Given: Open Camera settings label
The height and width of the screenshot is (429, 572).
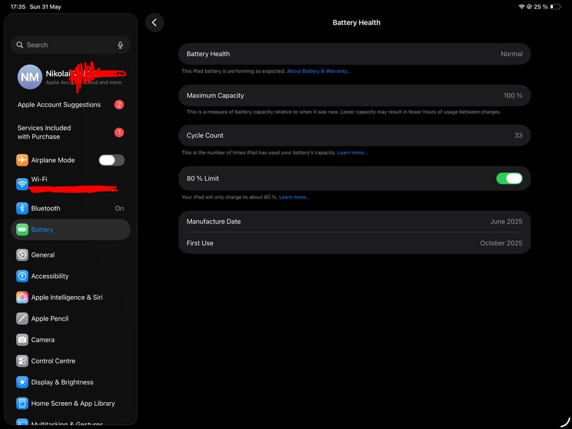Looking at the screenshot, I should click(x=43, y=340).
